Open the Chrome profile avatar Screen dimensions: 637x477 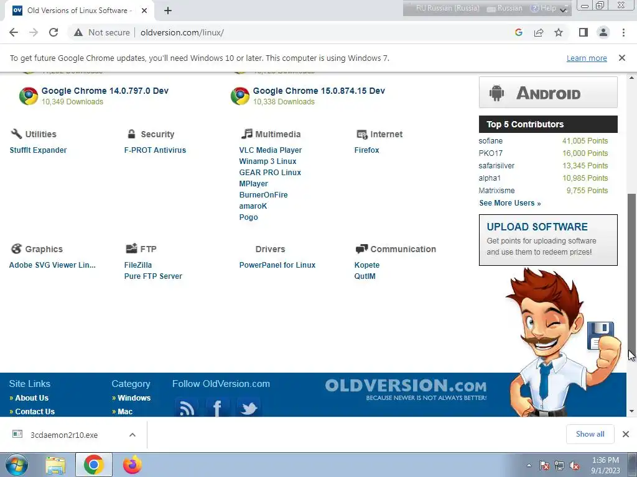[603, 32]
